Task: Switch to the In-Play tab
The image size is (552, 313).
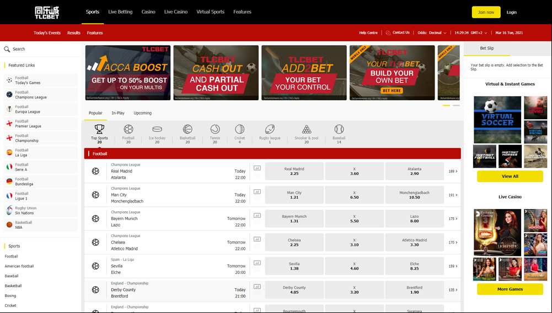Action: click(x=118, y=113)
